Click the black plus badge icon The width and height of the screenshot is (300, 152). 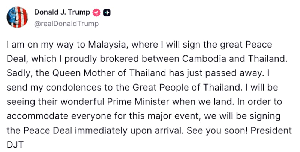click(x=106, y=12)
